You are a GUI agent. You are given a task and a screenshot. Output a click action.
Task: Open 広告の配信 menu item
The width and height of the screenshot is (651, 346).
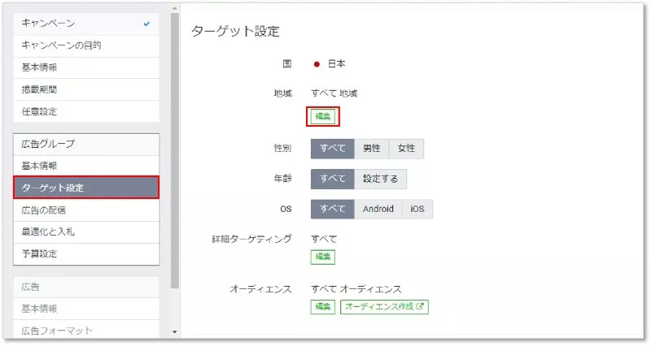click(x=85, y=210)
